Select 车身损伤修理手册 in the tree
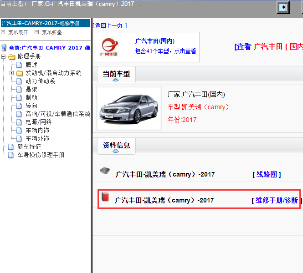 pos(41,155)
